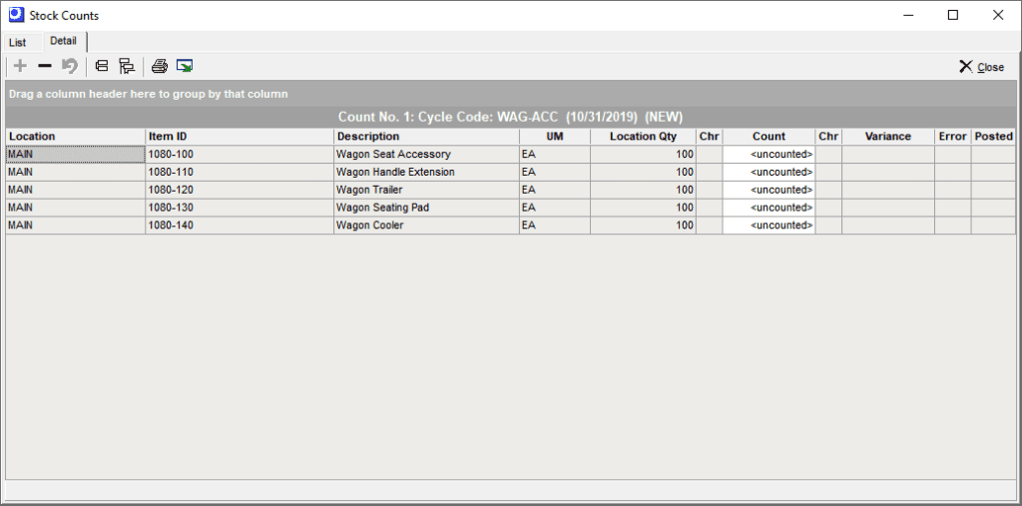
Task: Switch to the List tab
Action: (18, 42)
